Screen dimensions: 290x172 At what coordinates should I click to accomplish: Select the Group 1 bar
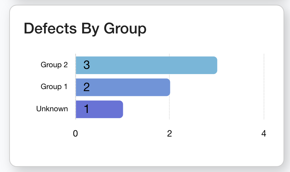[126, 87]
